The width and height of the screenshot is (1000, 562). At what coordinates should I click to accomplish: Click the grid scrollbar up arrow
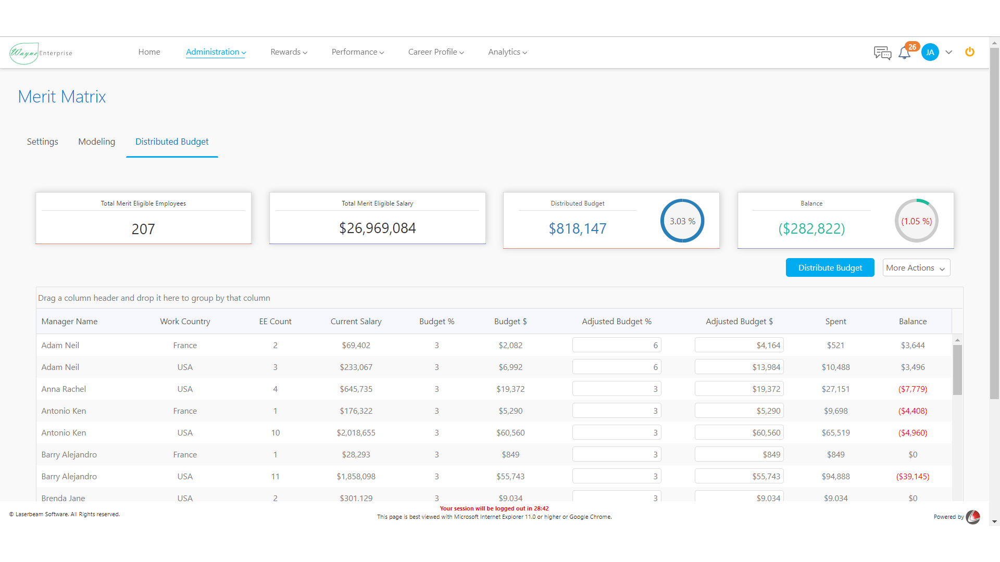(957, 340)
